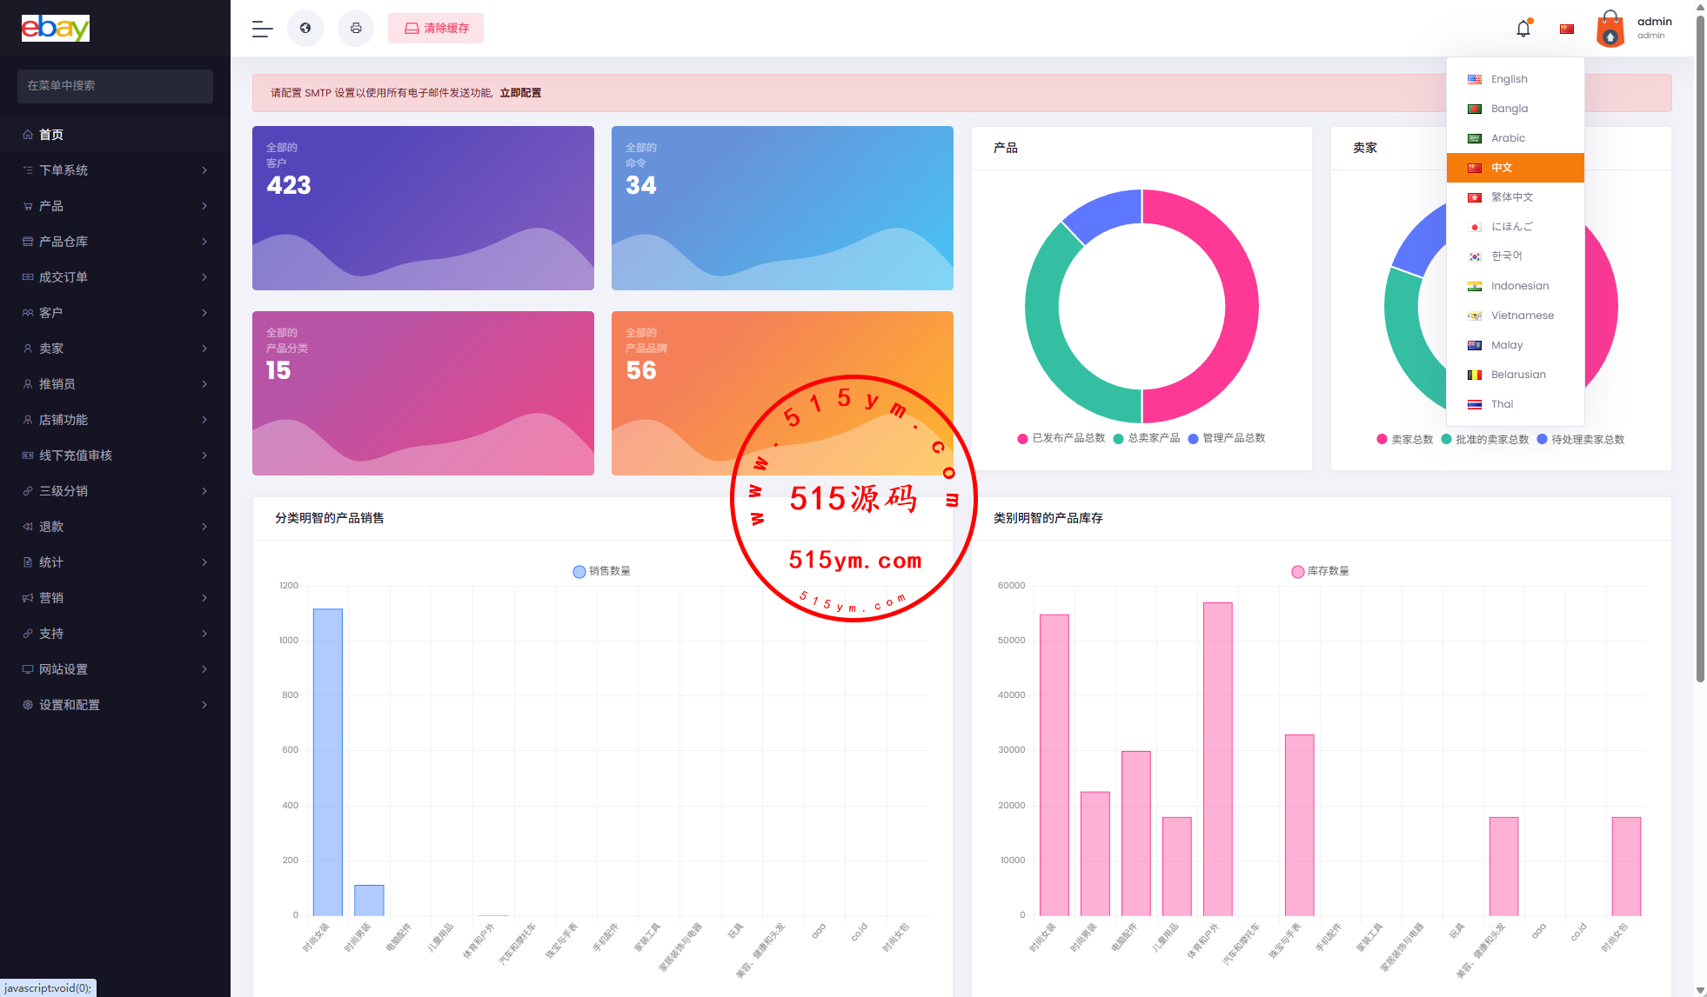
Task: Open the notifications bell icon
Action: [1523, 29]
